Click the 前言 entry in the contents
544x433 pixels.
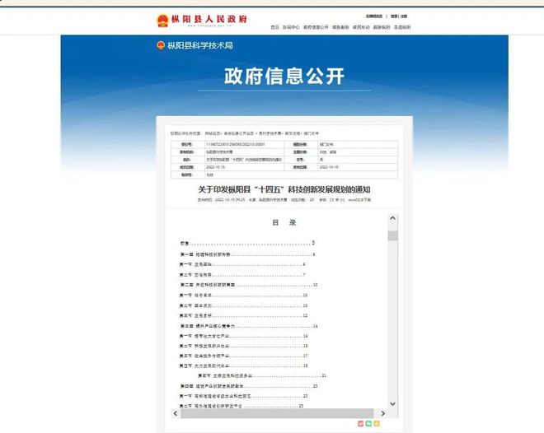point(247,243)
